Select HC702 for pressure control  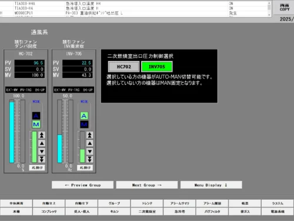point(123,67)
